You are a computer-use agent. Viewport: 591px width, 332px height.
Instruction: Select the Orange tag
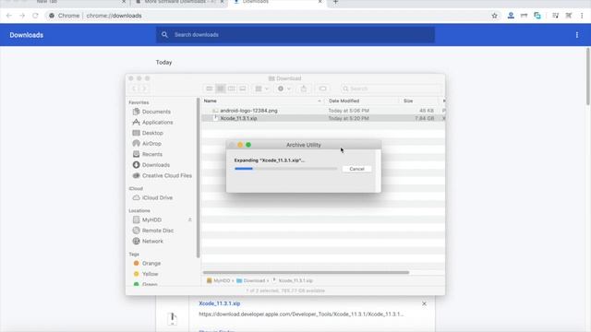click(x=151, y=263)
